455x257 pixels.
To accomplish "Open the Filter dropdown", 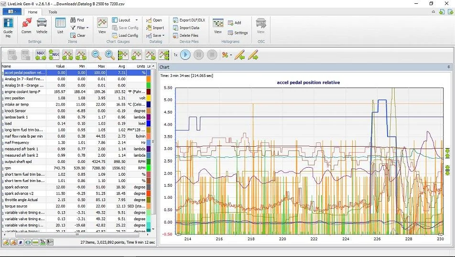I will [79, 28].
